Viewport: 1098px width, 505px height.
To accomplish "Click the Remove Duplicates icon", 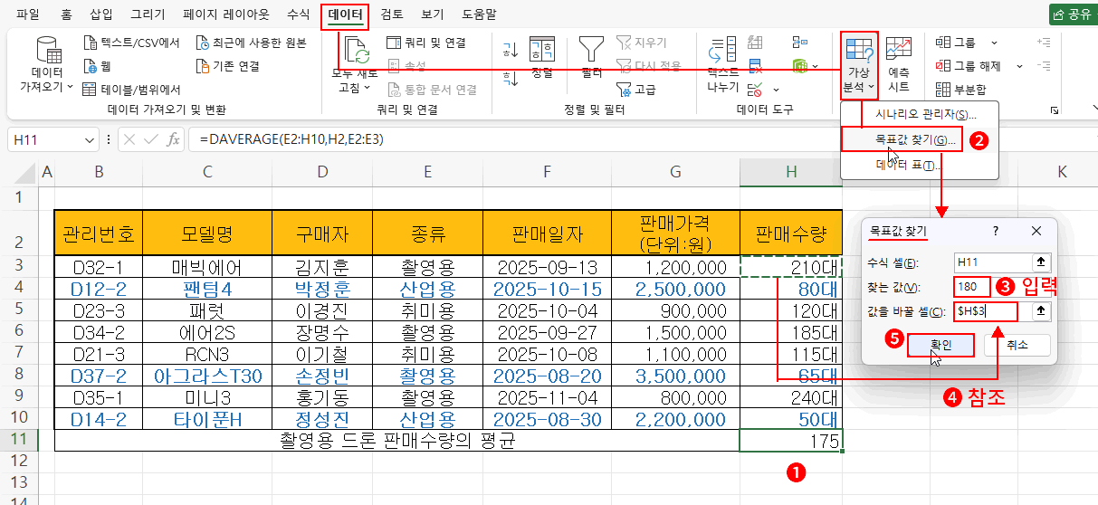I will [x=756, y=65].
